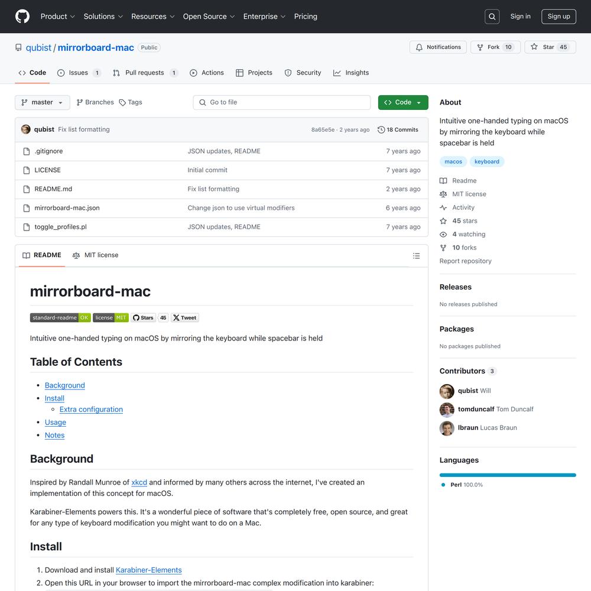Viewport: 591px width, 591px height.
Task: Open the Security tab
Action: (303, 73)
